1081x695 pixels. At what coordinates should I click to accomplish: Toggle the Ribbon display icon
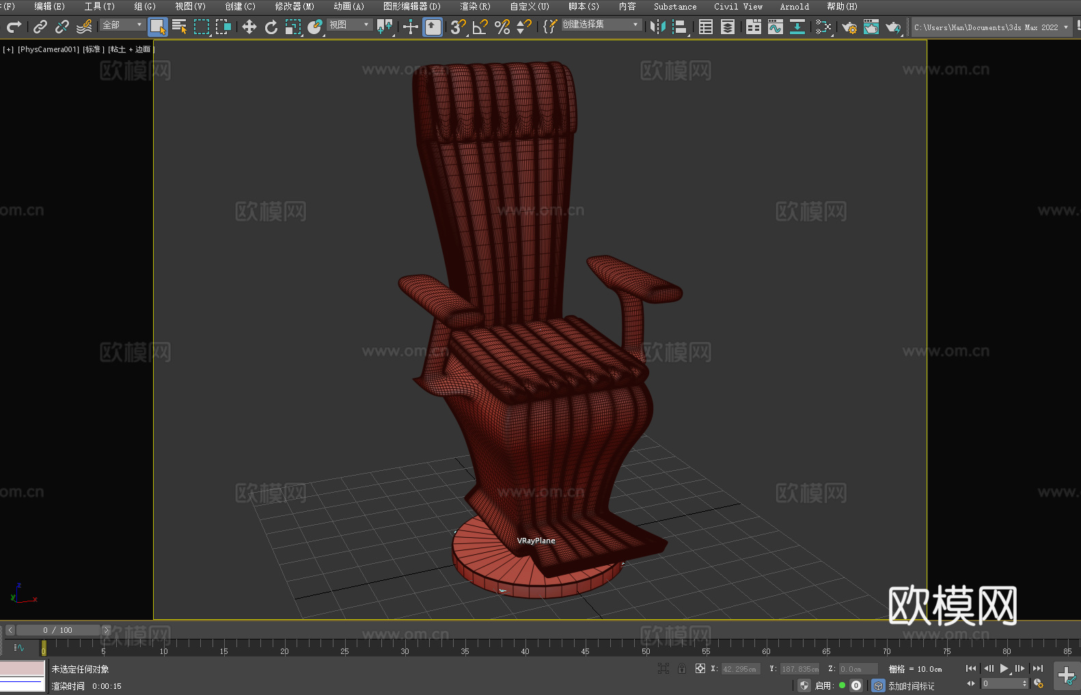[754, 27]
